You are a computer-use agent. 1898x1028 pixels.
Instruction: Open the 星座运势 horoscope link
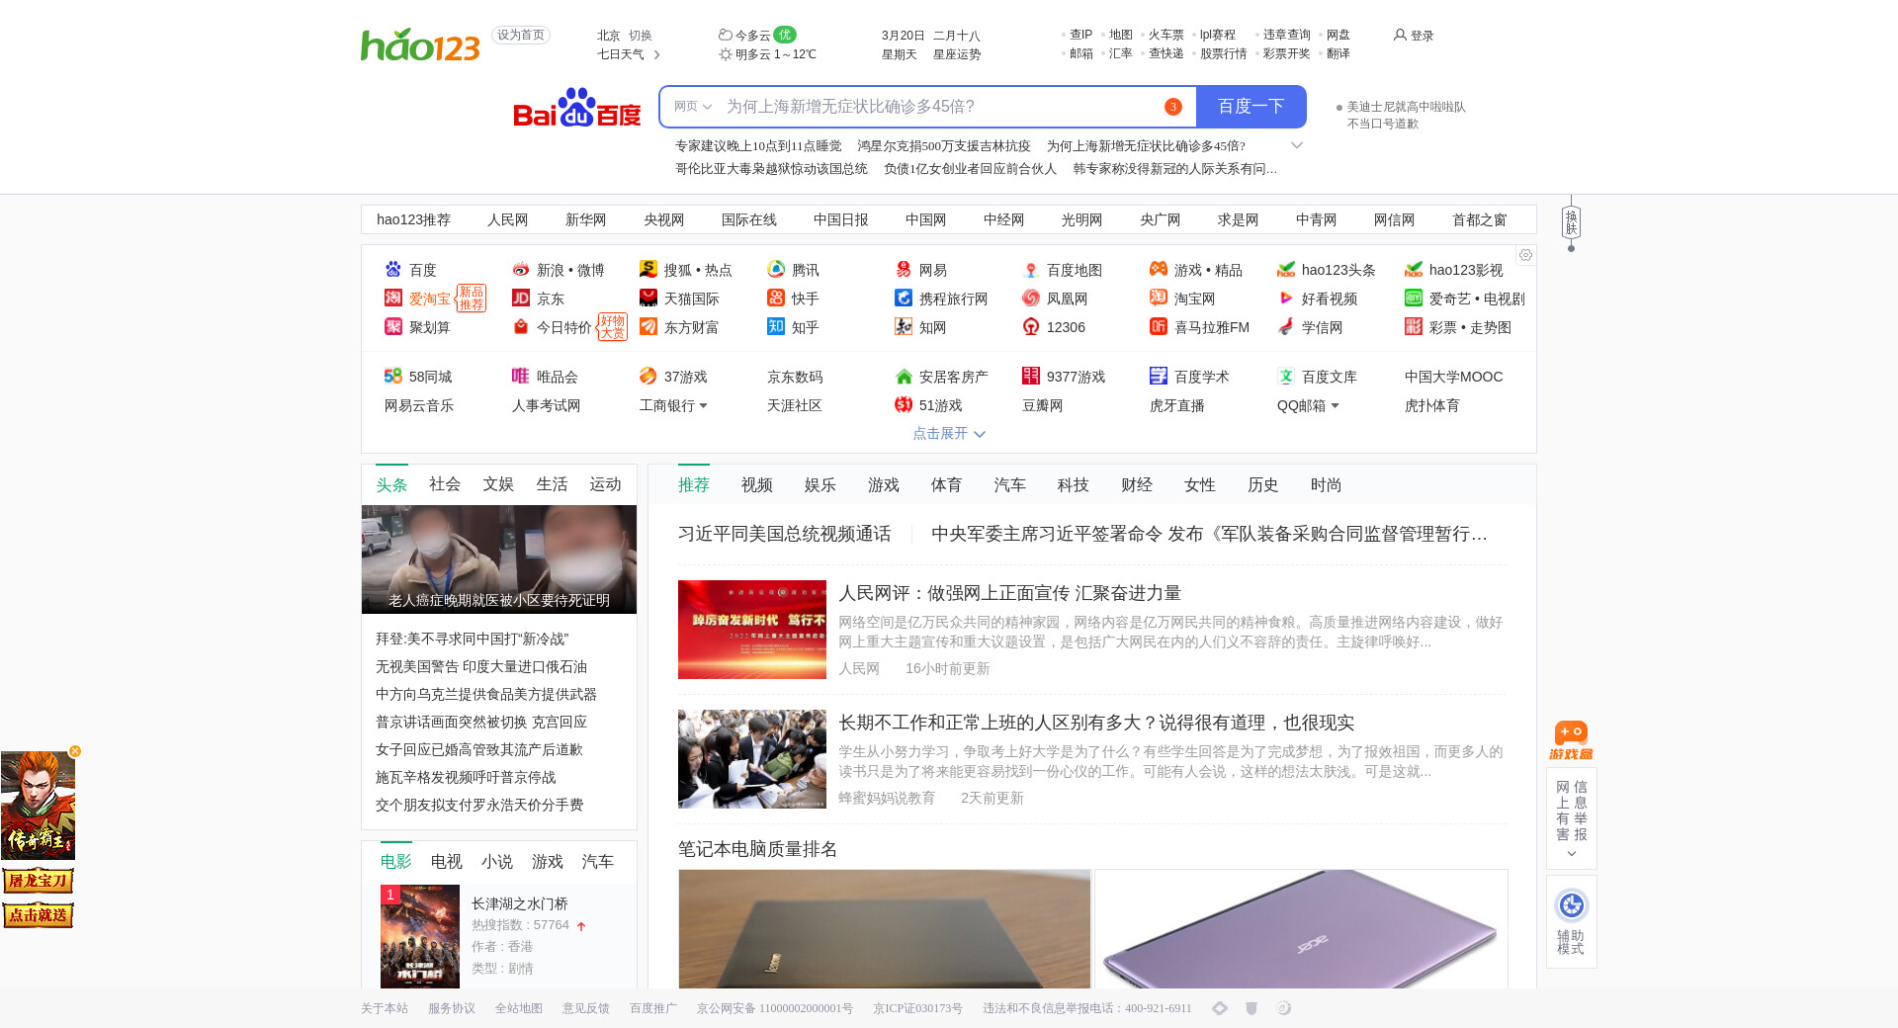tap(957, 54)
